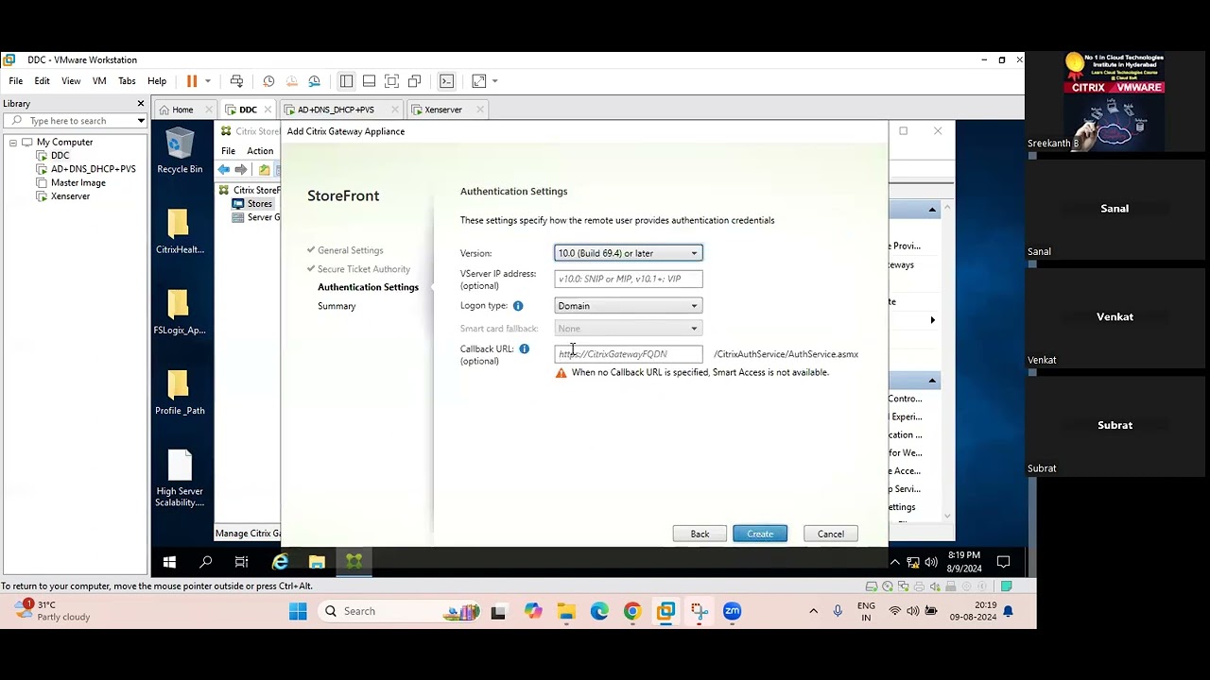Toggle the VMware library sidebar view icon
The width and height of the screenshot is (1210, 680).
point(346,81)
